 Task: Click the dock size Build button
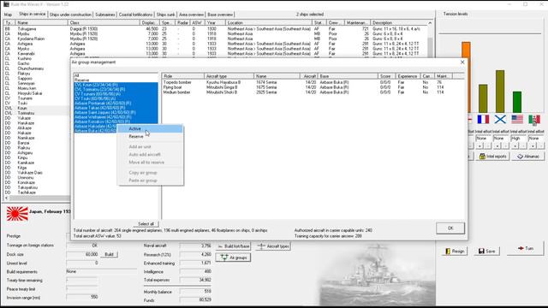tap(109, 254)
